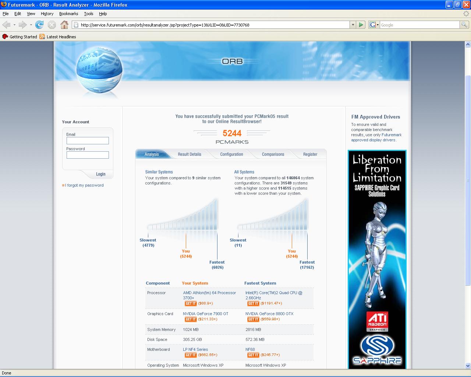Click GET IT for AMD Athlon processor
This screenshot has width=471, height=377.
coord(191,303)
